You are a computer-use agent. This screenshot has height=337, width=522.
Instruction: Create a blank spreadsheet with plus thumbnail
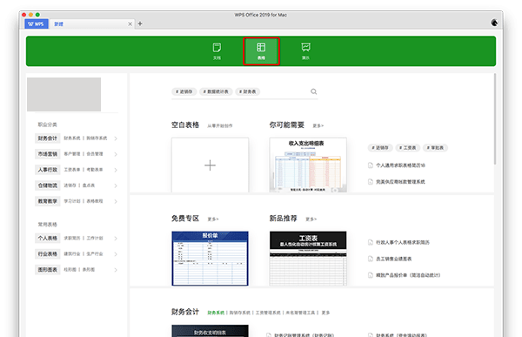[210, 165]
